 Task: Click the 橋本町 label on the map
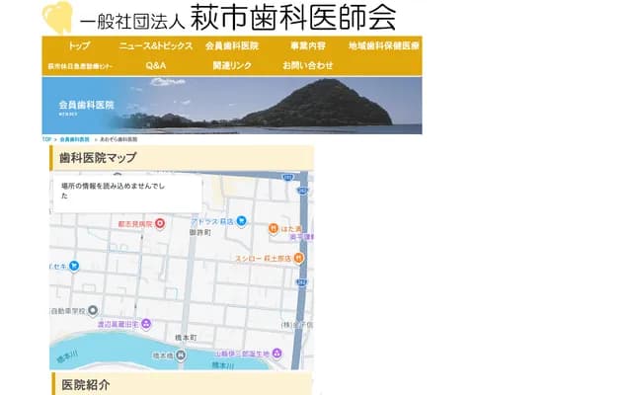[x=186, y=338]
